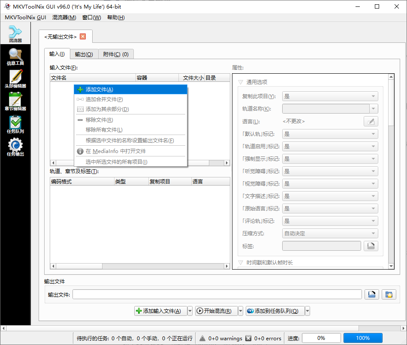Open 任务输出 from the sidebar
The width and height of the screenshot is (407, 345).
point(15,147)
